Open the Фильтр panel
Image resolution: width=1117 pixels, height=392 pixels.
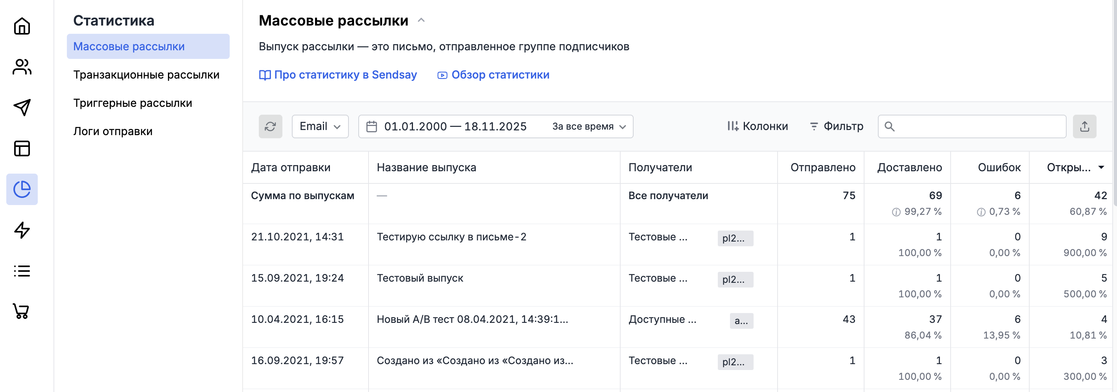point(837,126)
